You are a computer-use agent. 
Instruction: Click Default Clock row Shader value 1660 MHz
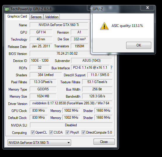coord(103,118)
